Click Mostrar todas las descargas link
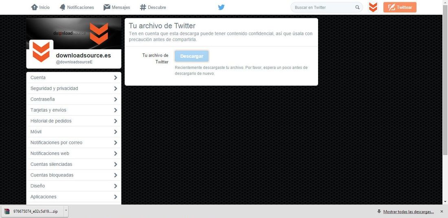This screenshot has width=448, height=218. tap(408, 212)
